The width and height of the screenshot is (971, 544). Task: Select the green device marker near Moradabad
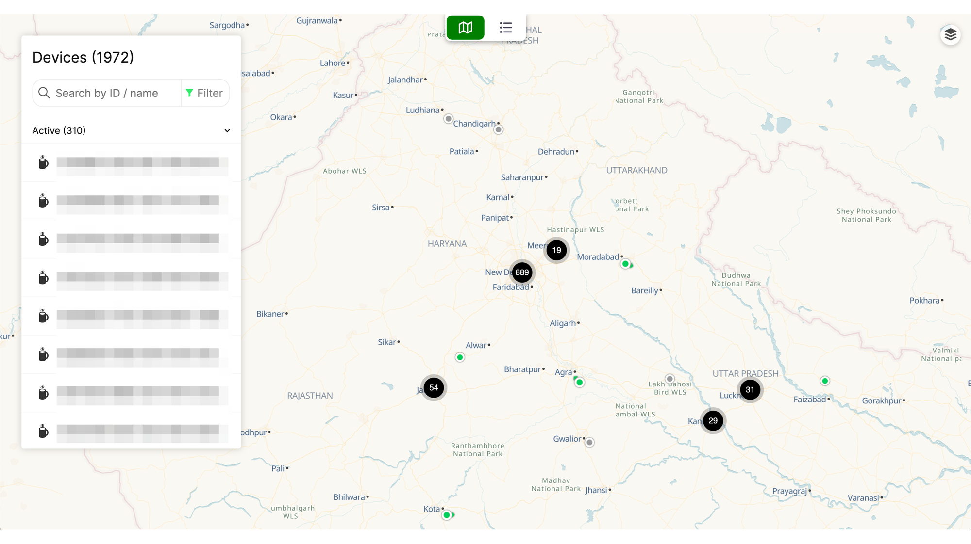coord(626,264)
